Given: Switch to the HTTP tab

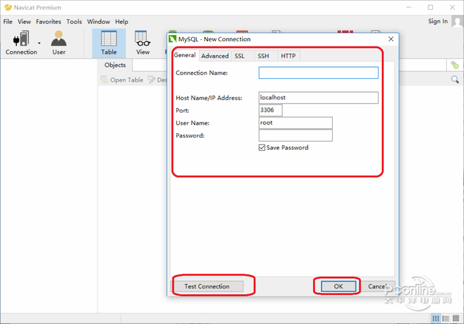Looking at the screenshot, I should pos(288,56).
